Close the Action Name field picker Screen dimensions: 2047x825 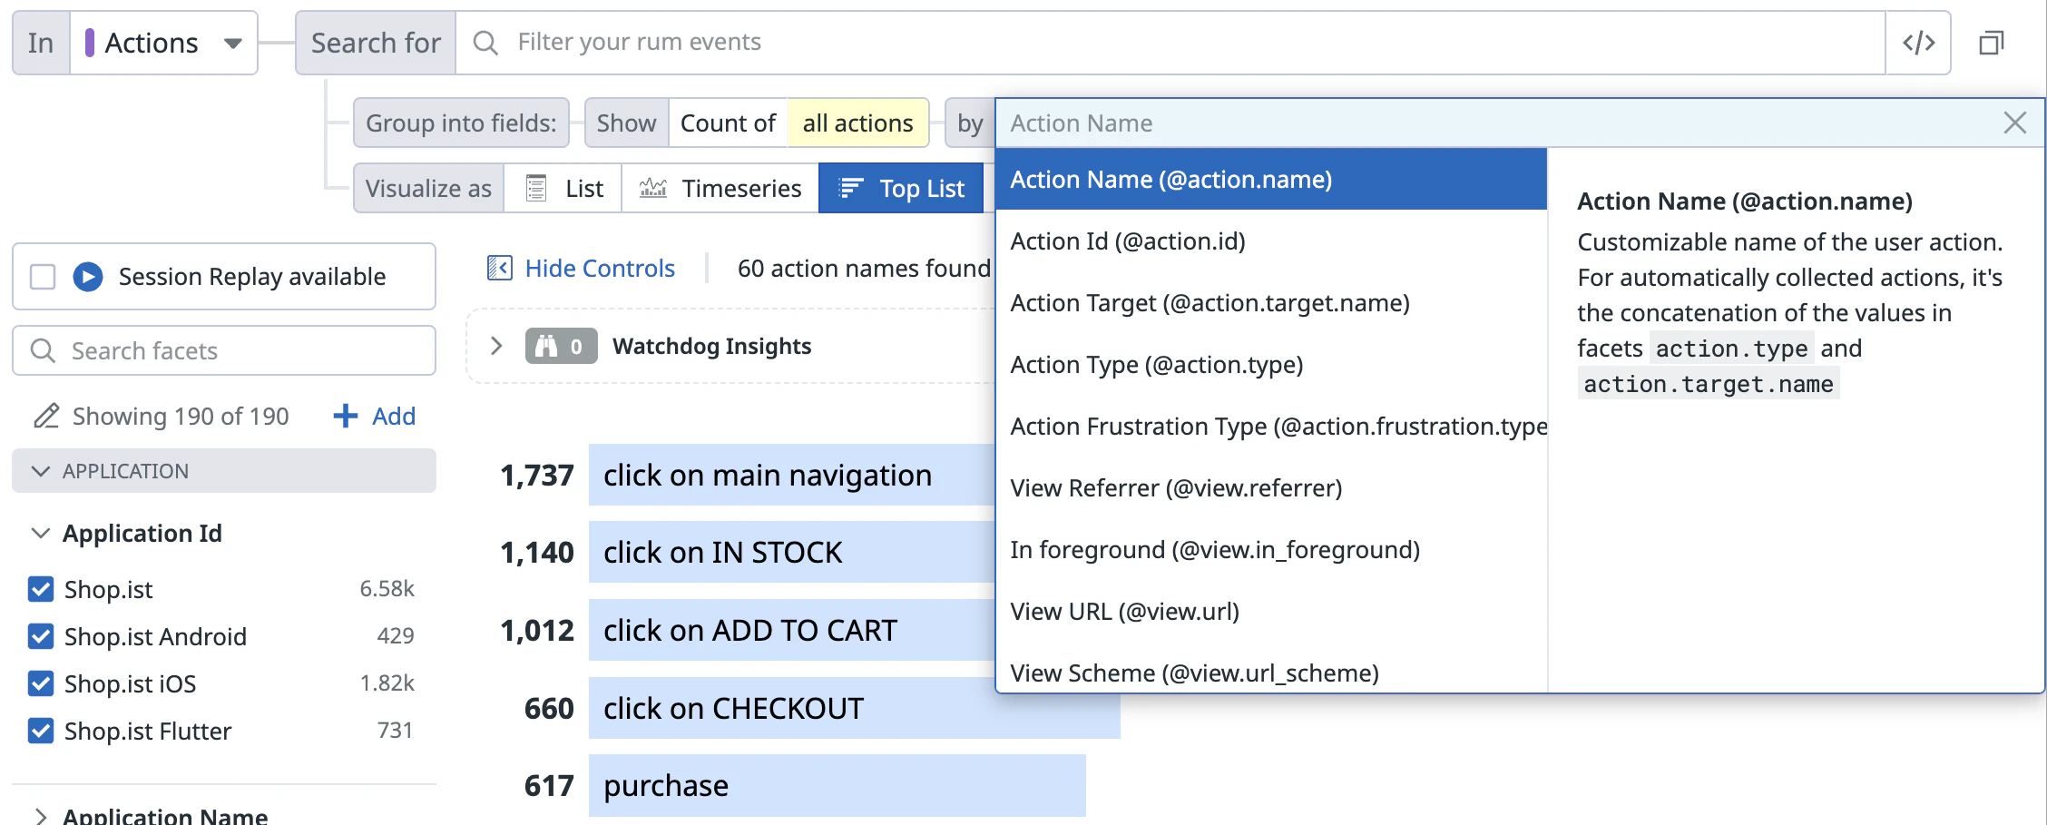click(x=2014, y=123)
